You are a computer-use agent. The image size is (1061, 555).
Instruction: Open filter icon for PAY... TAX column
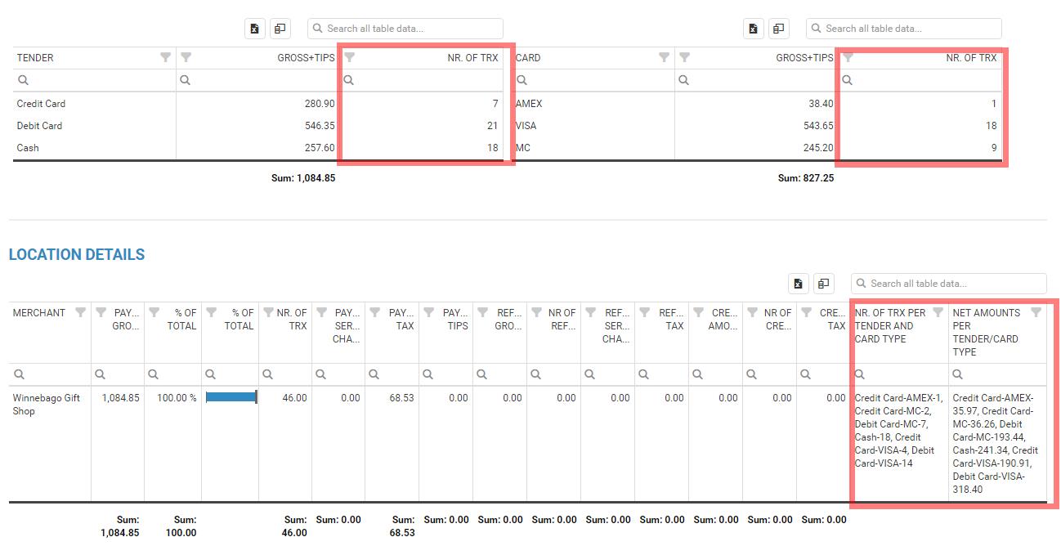pos(376,312)
